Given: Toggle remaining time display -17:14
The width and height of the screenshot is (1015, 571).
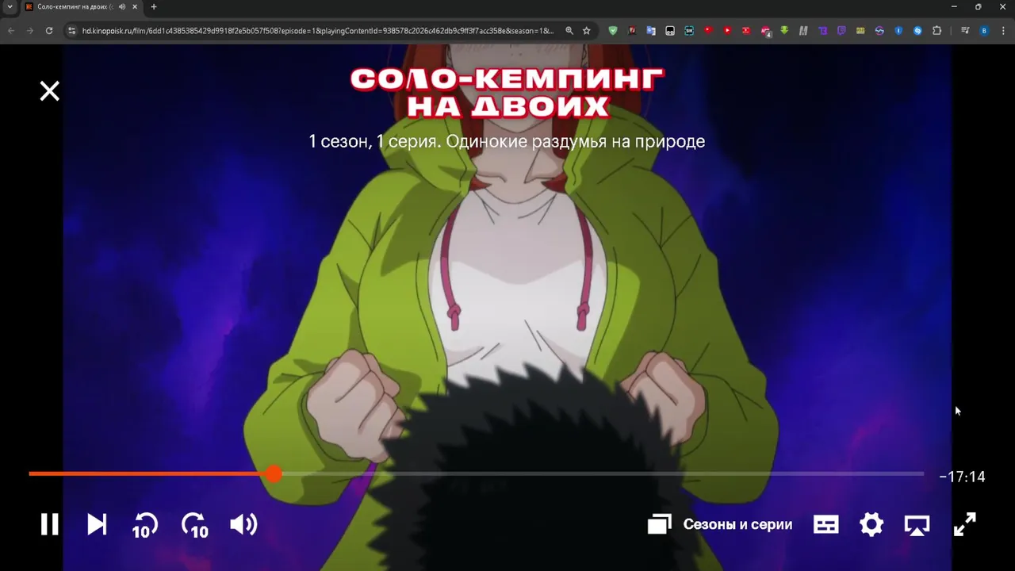Looking at the screenshot, I should click(x=962, y=477).
